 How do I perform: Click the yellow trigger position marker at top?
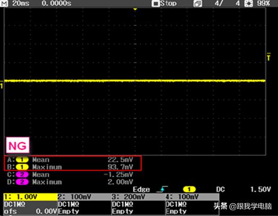coord(135,9)
